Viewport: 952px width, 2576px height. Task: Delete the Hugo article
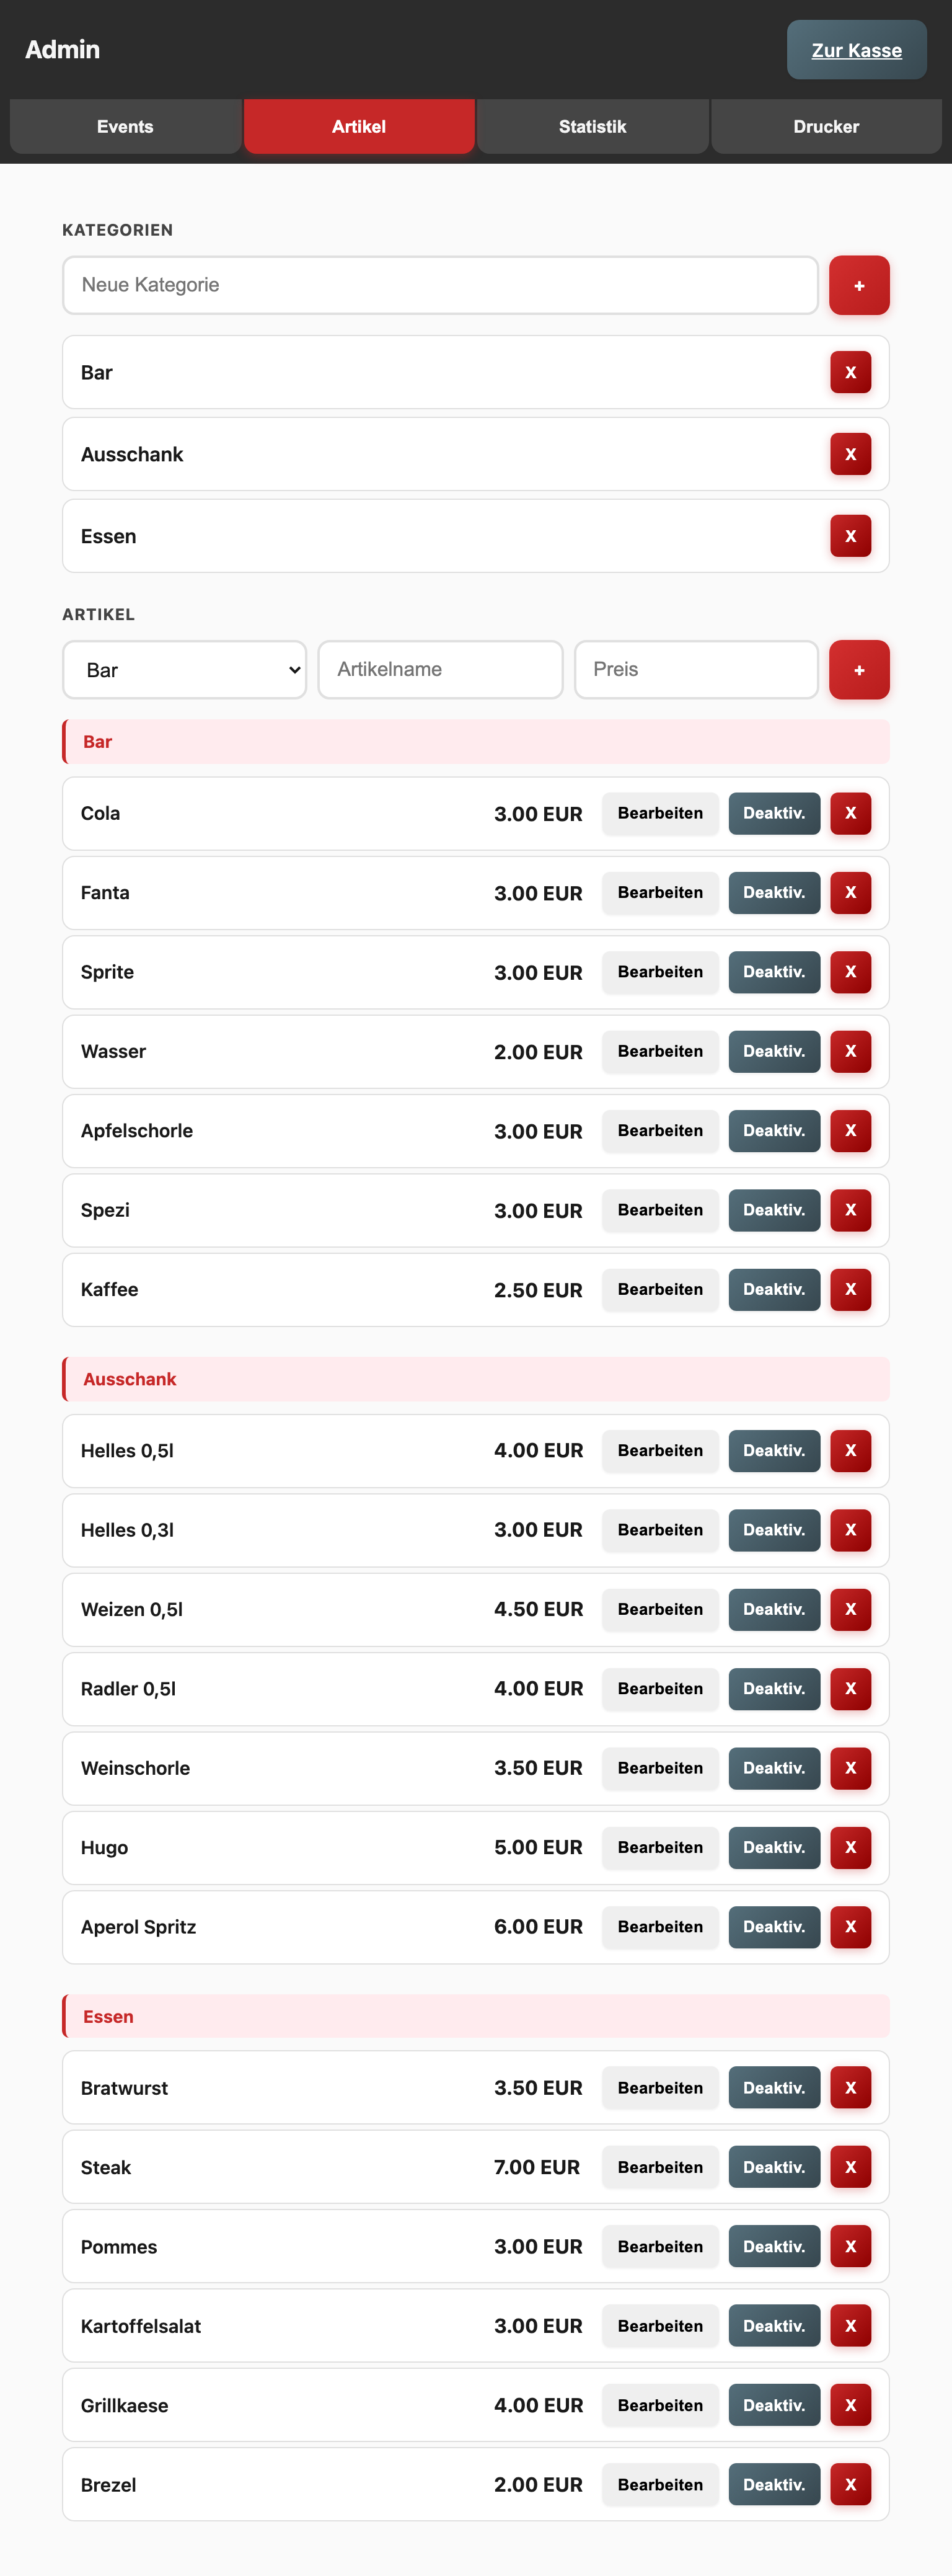click(x=850, y=1847)
